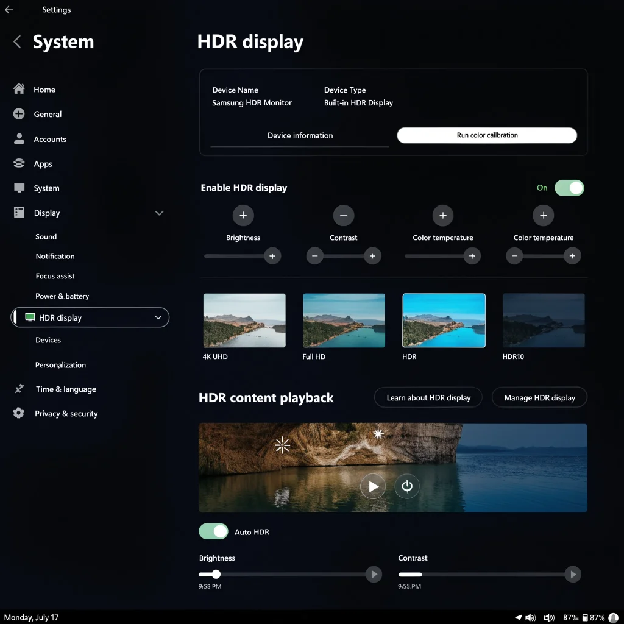Click the Home label in sidebar

tap(44, 90)
